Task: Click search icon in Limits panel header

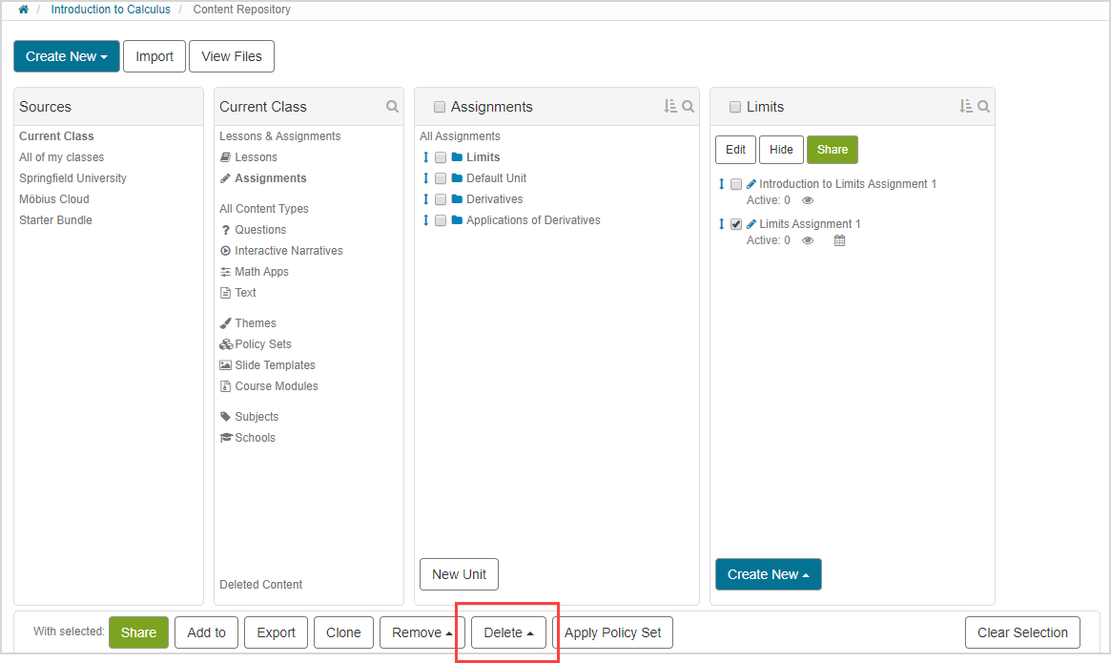Action: [x=983, y=107]
